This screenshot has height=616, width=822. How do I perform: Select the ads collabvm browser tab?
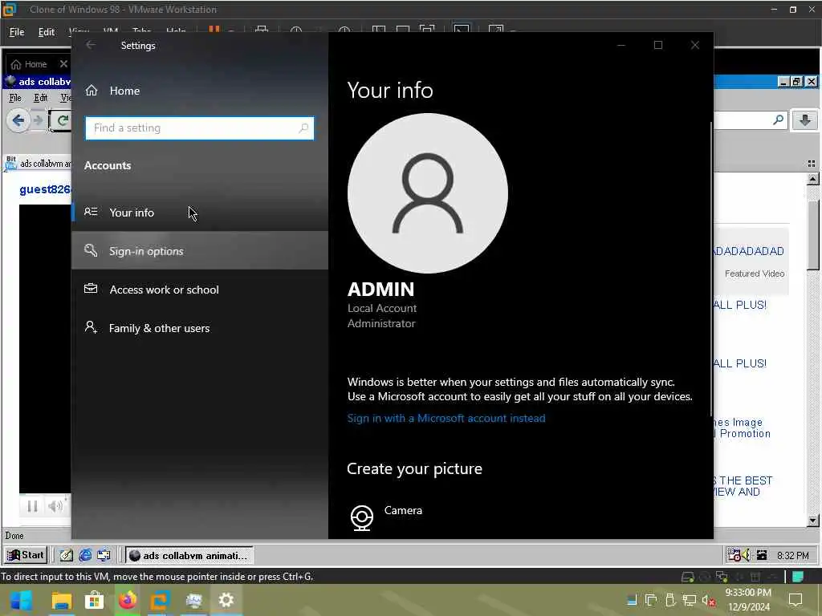tap(38, 164)
